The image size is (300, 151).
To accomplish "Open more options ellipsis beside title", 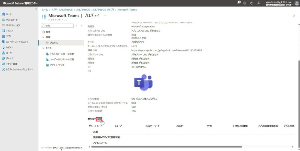I will (105, 16).
